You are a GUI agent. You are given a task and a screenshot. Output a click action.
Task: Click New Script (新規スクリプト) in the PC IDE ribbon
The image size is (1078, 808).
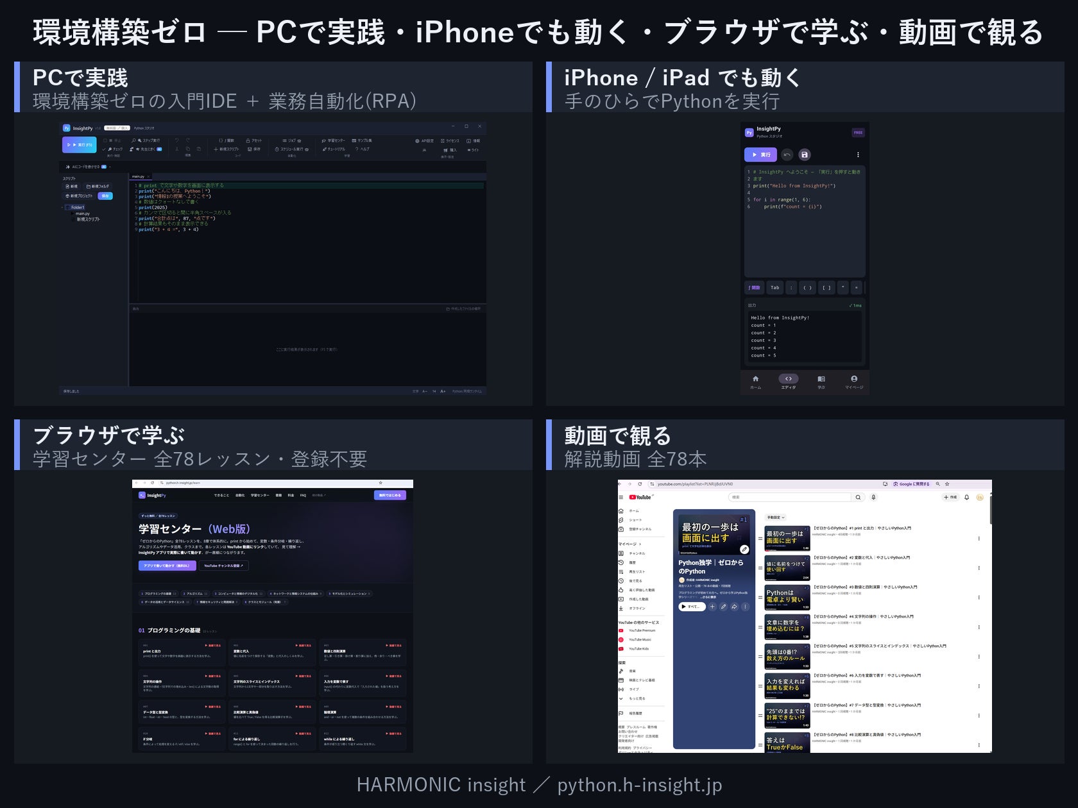[x=227, y=149]
